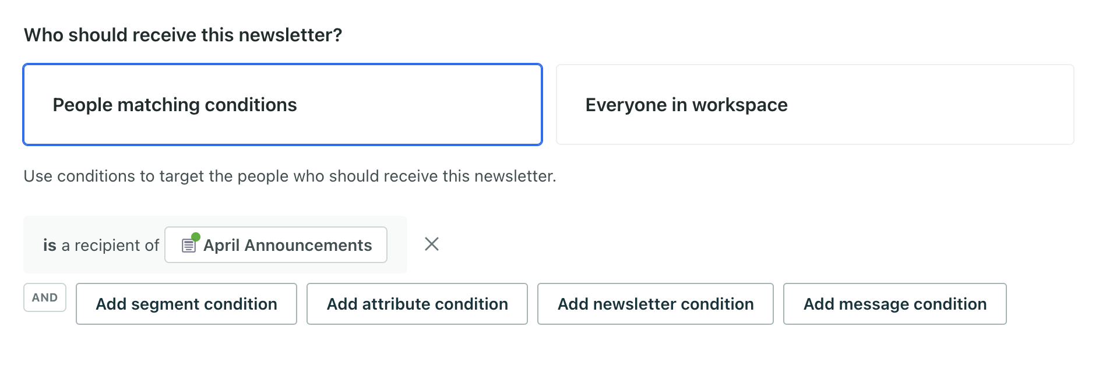This screenshot has width=1113, height=376.
Task: Add a newsletter condition
Action: pyautogui.click(x=656, y=304)
